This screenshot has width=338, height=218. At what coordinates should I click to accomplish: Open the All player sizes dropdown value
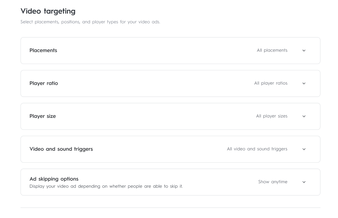tap(272, 116)
